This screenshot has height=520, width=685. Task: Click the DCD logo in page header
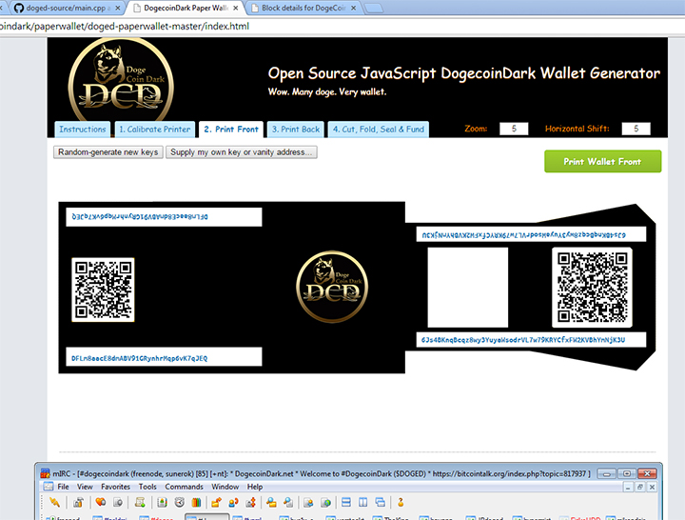click(x=121, y=81)
